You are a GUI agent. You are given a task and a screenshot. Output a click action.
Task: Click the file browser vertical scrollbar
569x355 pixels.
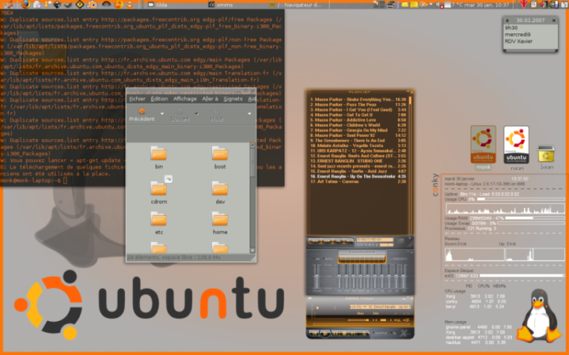(252, 198)
